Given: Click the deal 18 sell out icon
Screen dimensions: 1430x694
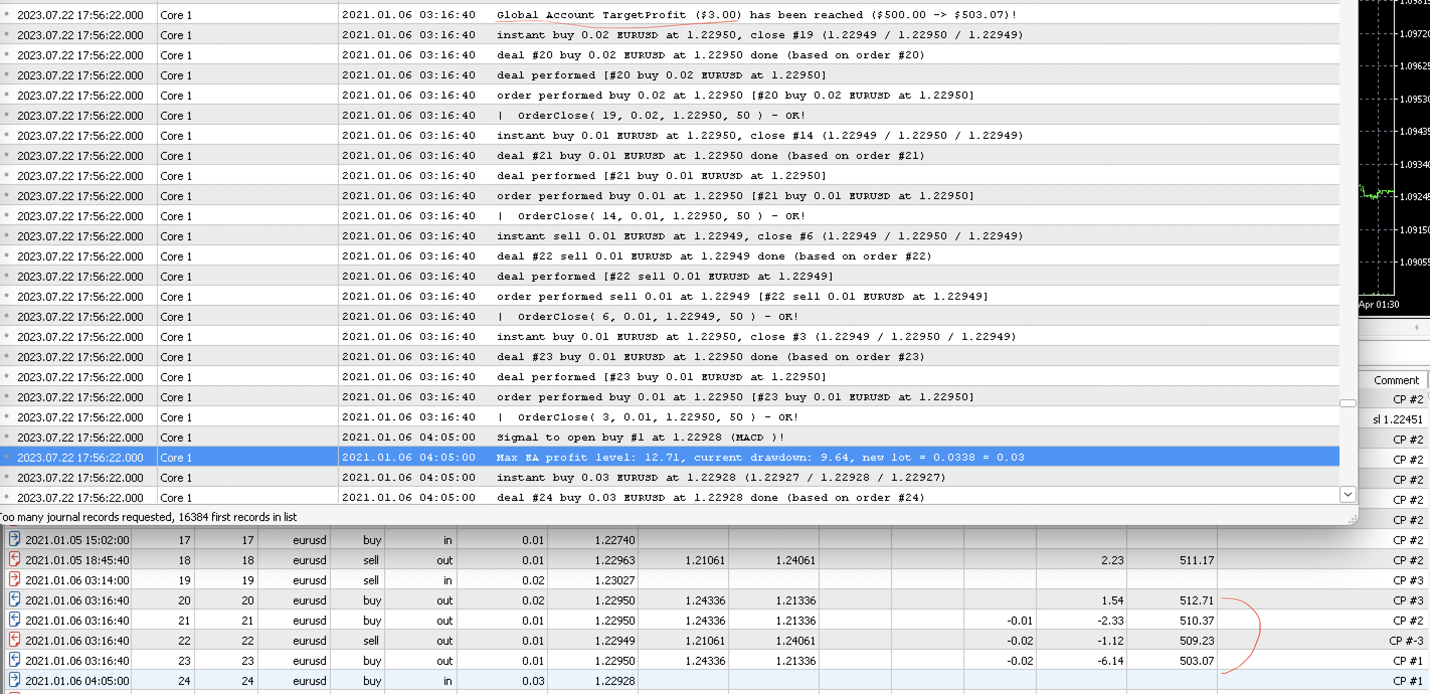Looking at the screenshot, I should coord(15,559).
